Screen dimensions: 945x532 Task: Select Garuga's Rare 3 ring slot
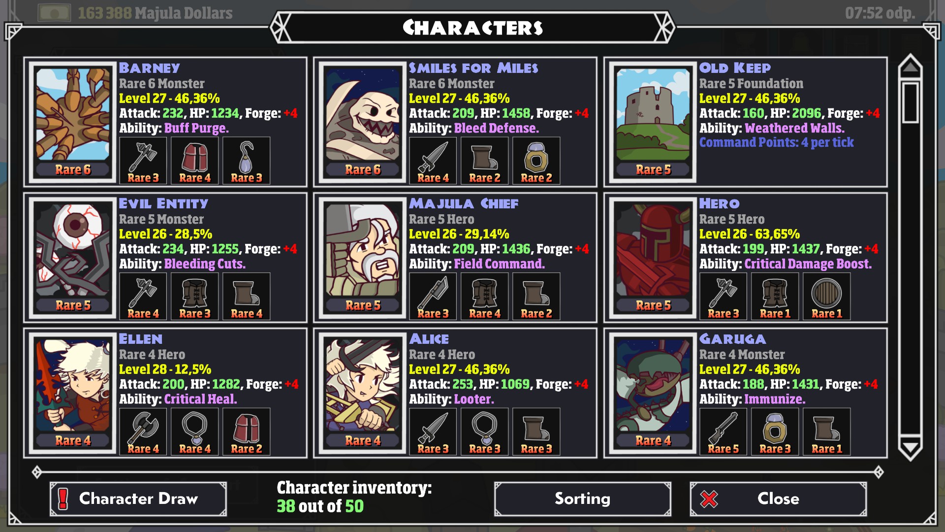point(775,432)
